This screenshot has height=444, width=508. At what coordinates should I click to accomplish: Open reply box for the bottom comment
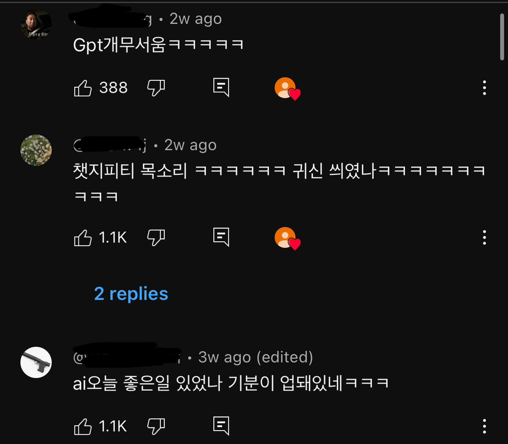click(x=220, y=425)
